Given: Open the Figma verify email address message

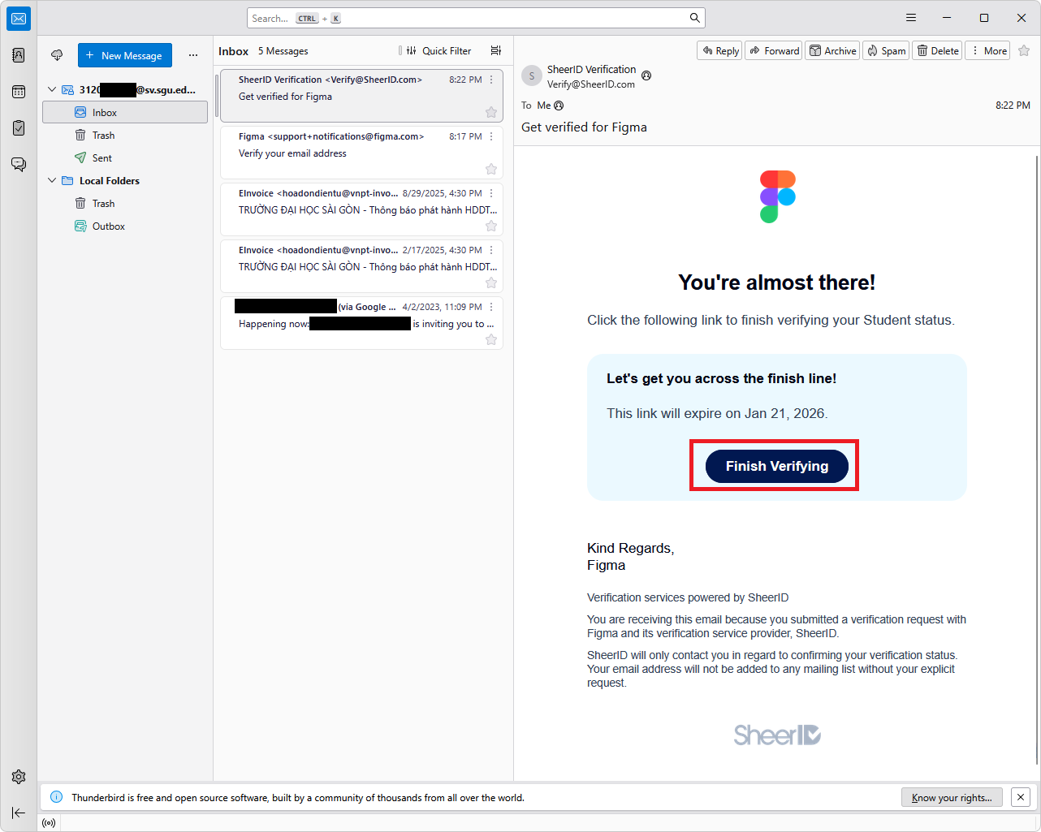Looking at the screenshot, I should 361,152.
